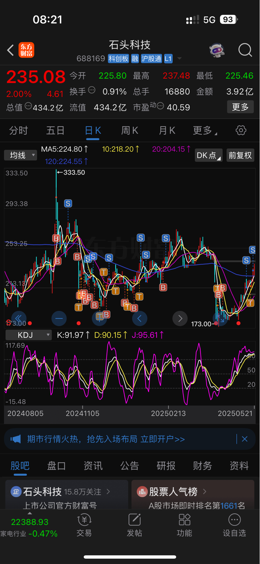Image resolution: width=260 pixels, height=564 pixels.
Task: Tap the 173.00 low price label
Action: coord(201,324)
